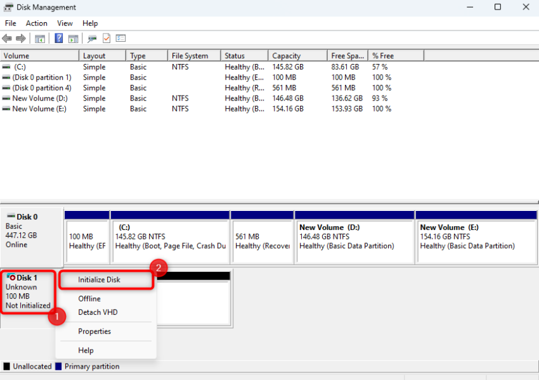
Task: Click the Forward navigation arrow
Action: click(x=20, y=38)
